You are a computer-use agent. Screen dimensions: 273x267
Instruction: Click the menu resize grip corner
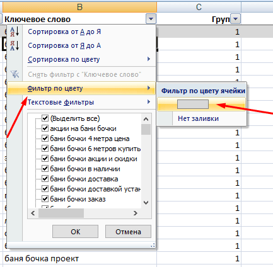click(153, 245)
